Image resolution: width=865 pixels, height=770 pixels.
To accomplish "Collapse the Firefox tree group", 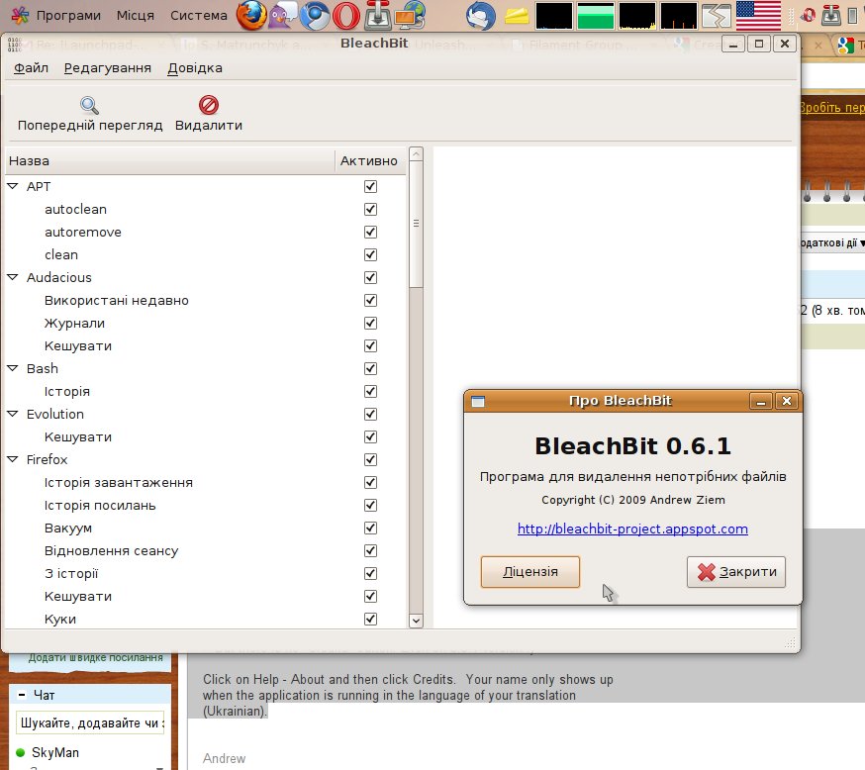I will click(x=13, y=459).
